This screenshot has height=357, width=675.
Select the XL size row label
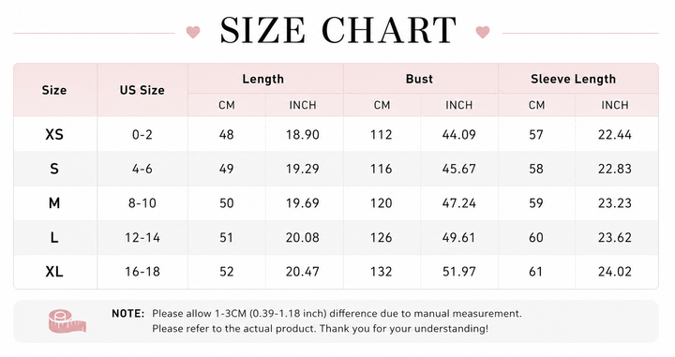[54, 272]
